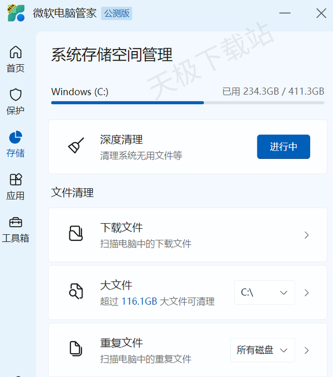
Task: Minimize the PC Manager window
Action: tap(285, 13)
